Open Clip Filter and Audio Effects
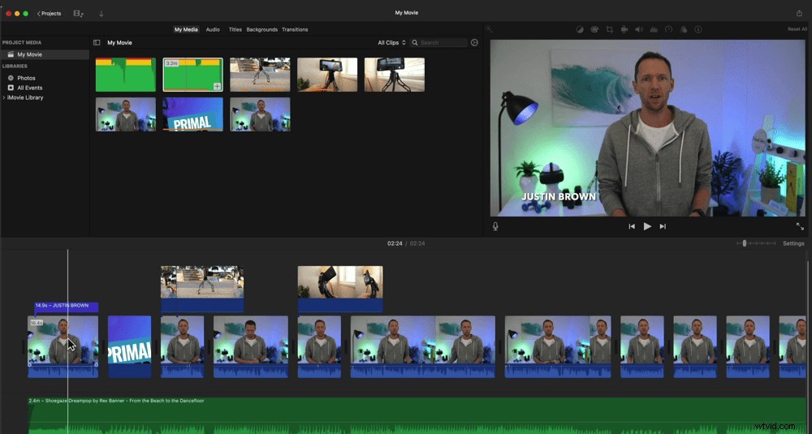The width and height of the screenshot is (812, 434). 684,29
